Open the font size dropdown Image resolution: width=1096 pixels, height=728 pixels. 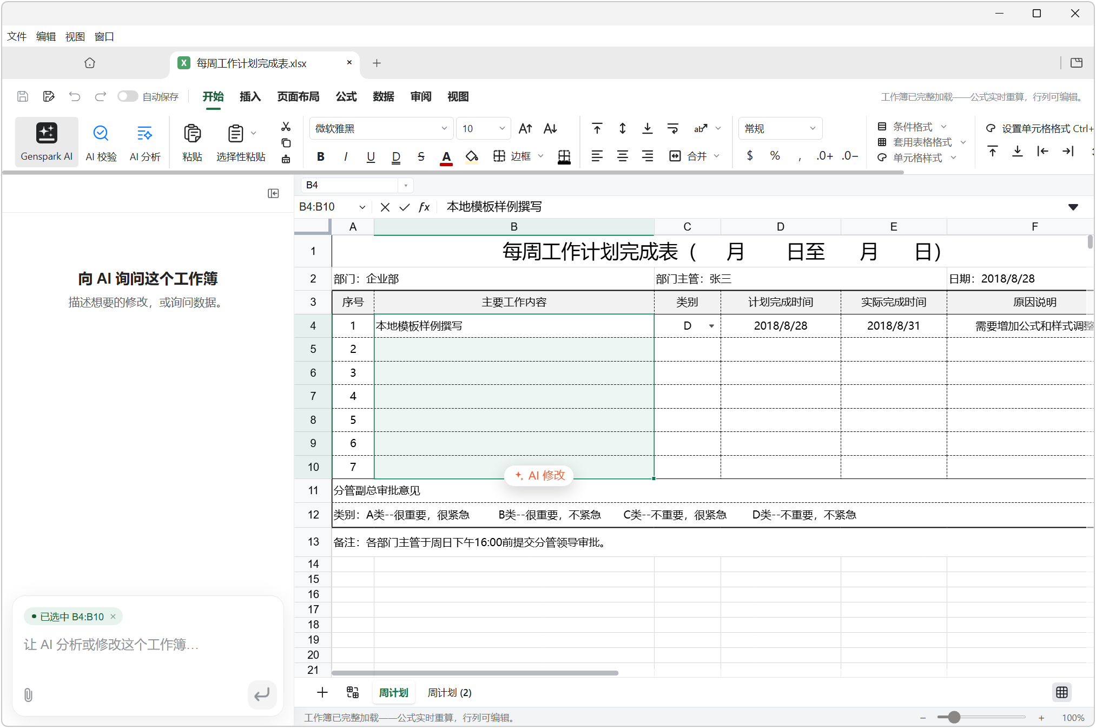[x=483, y=128]
